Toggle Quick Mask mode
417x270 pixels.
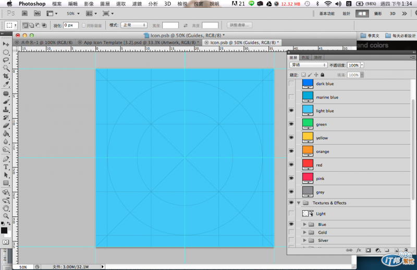click(x=6, y=242)
